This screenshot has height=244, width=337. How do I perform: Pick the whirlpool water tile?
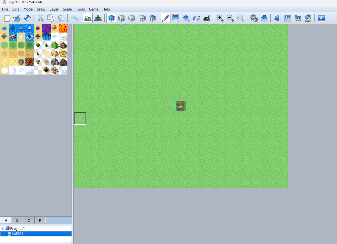coord(30,37)
